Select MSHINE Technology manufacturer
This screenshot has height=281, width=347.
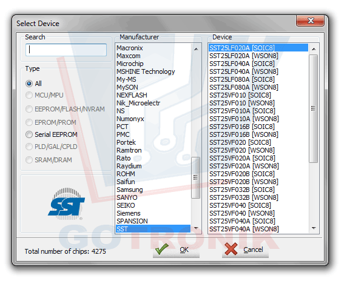pyautogui.click(x=153, y=71)
